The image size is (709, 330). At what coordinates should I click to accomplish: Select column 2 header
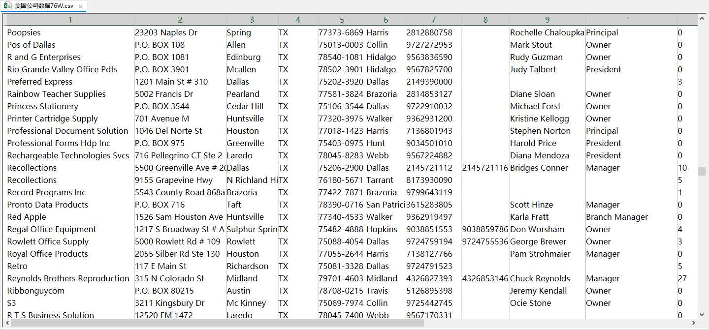(180, 20)
